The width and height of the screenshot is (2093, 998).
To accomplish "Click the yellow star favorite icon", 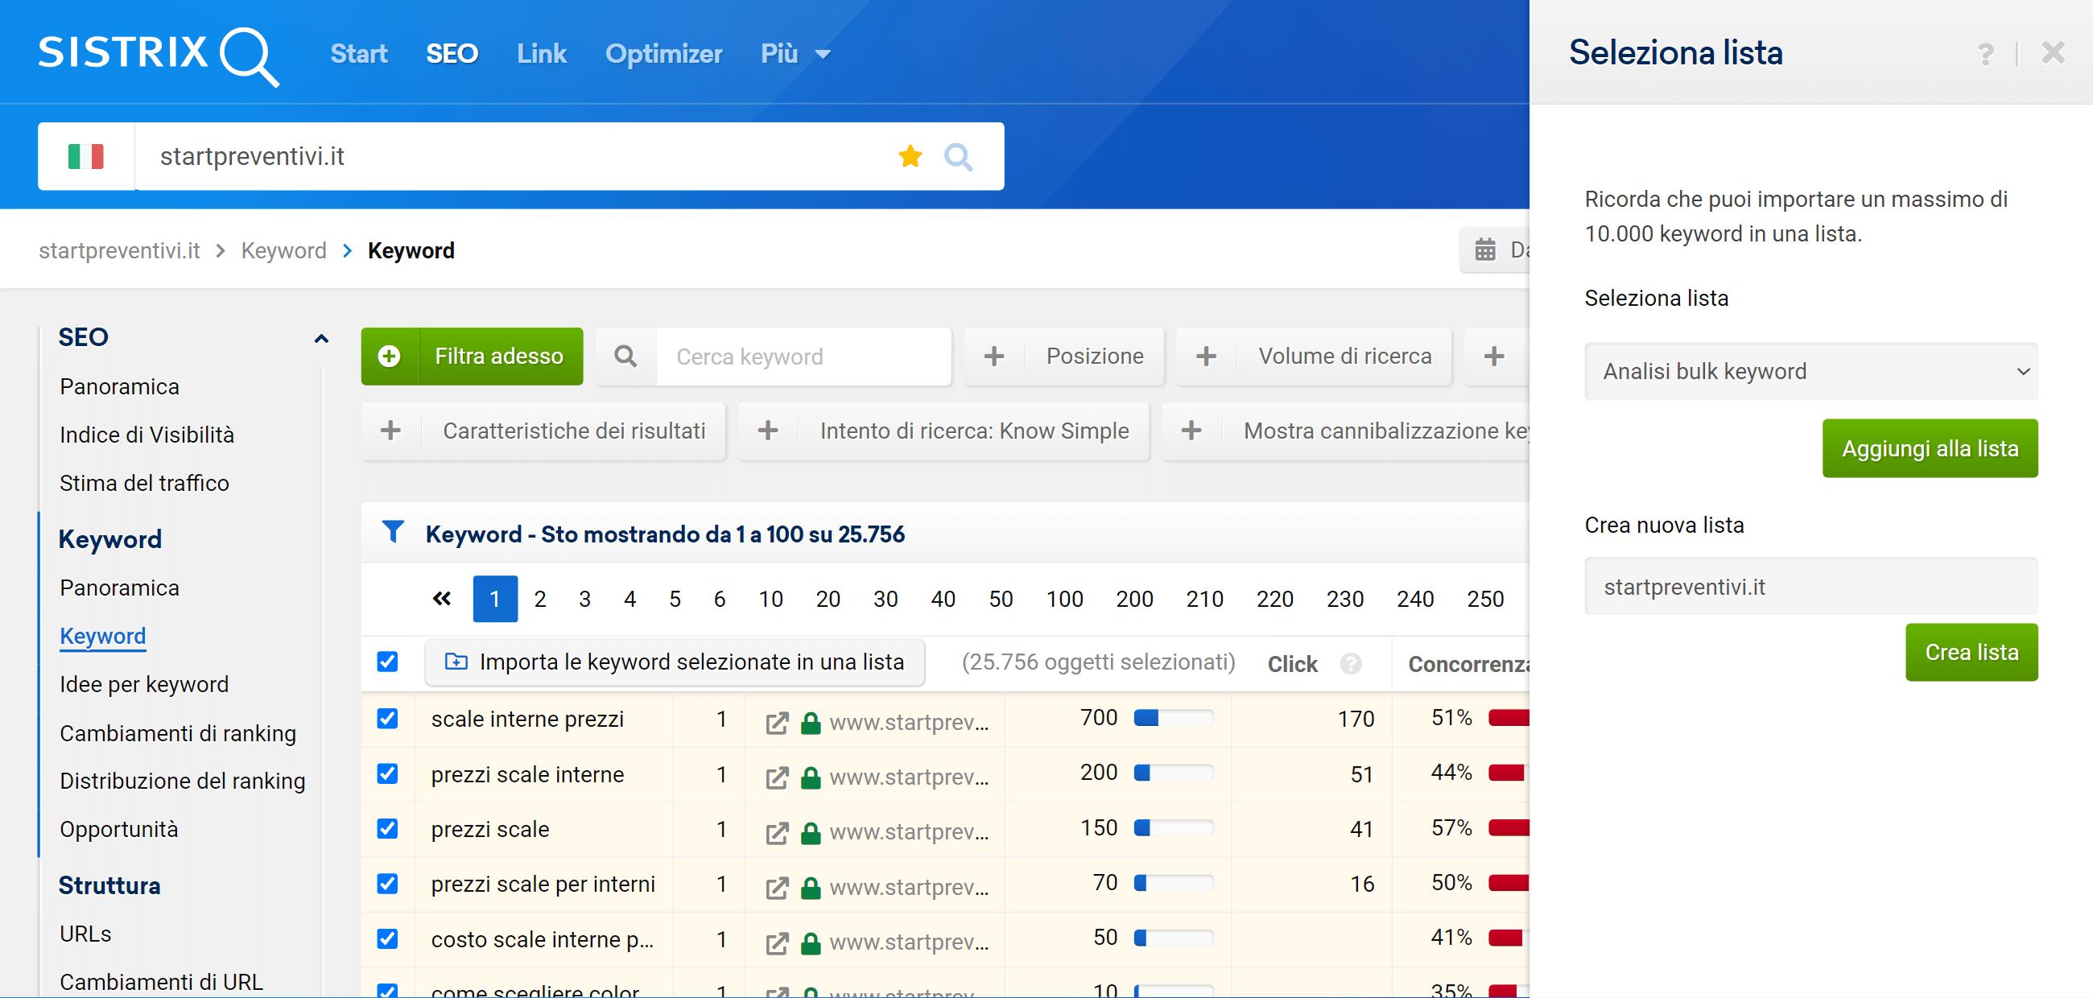I will pyautogui.click(x=910, y=156).
